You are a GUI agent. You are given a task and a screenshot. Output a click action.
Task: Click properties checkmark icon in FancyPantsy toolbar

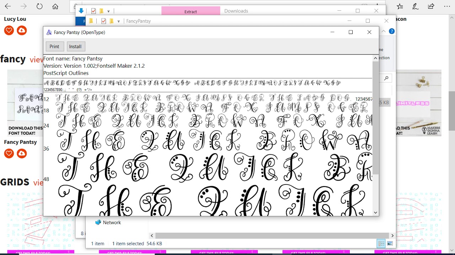point(103,21)
